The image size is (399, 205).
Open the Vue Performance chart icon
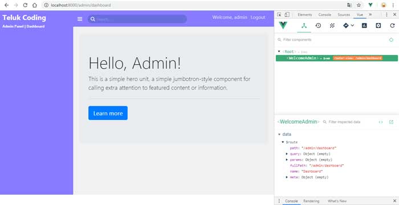coord(364,26)
